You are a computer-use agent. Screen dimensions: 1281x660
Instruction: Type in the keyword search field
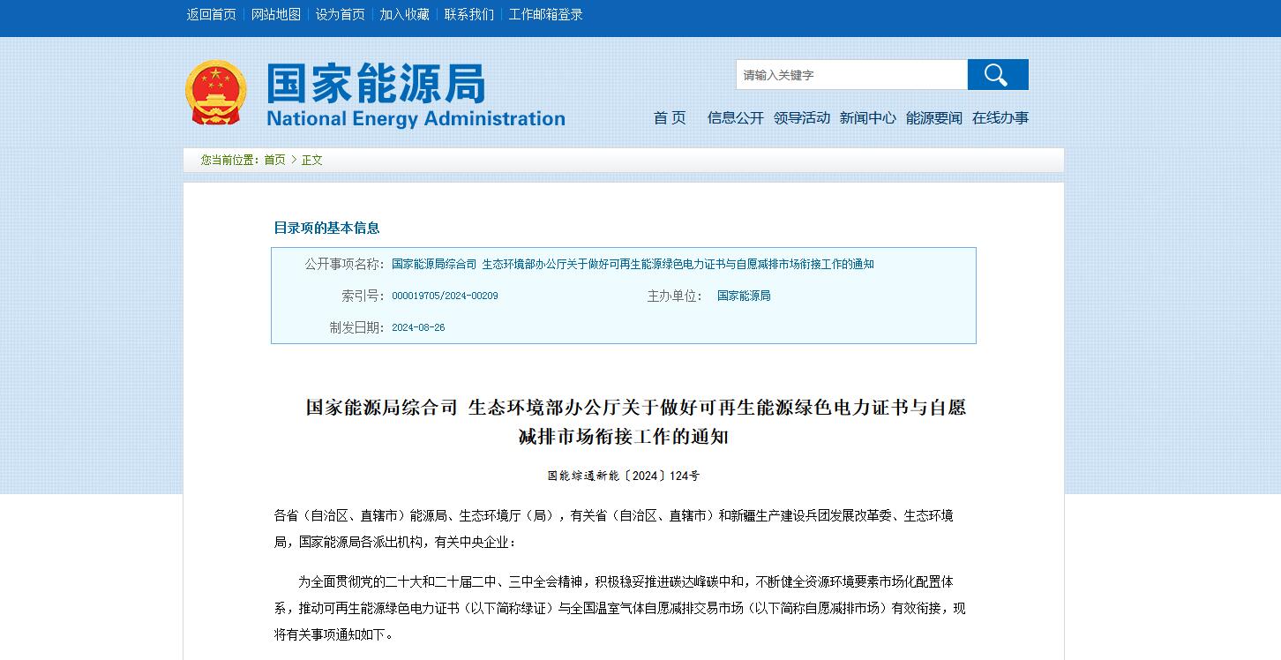851,75
